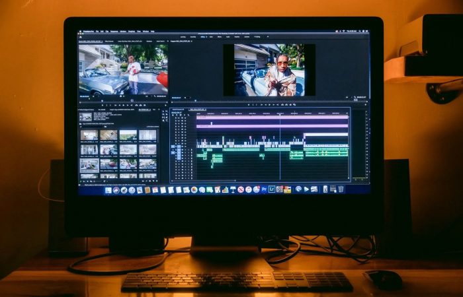This screenshot has height=297, width=463.
Task: Click New Item icon in Project panel
Action: pyautogui.click(x=153, y=181)
